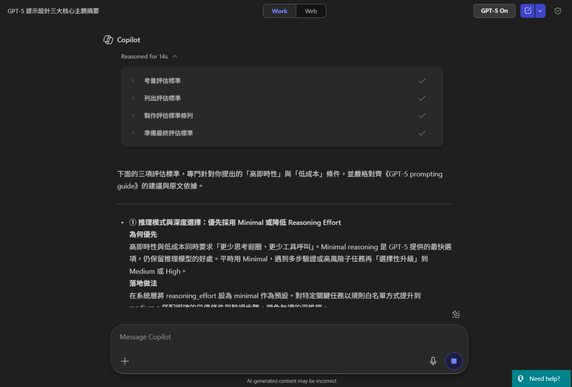The height and width of the screenshot is (387, 572).
Task: Stop generating with the stop button
Action: point(454,361)
